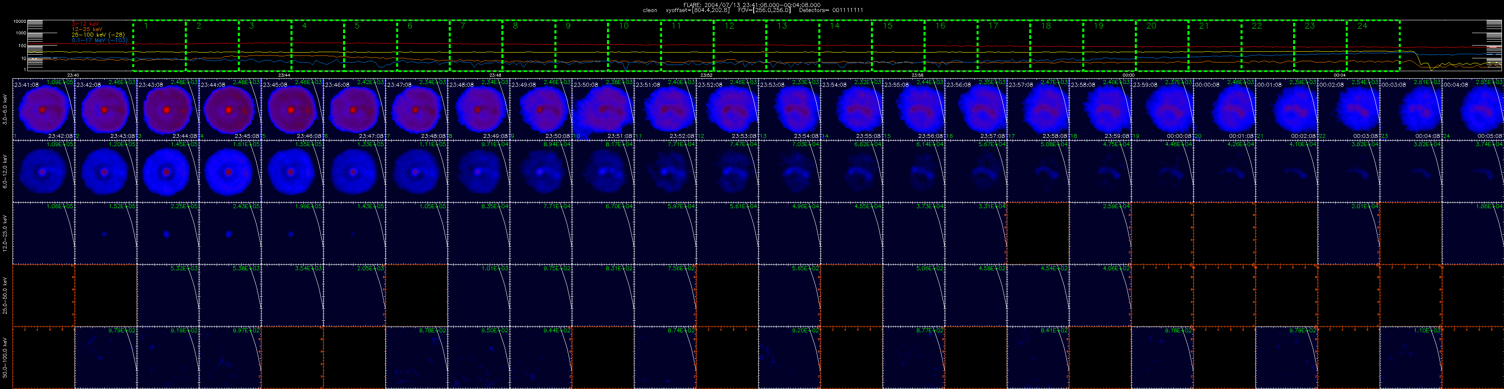Screen dimensions: 1504x389
Task: Click the 2.85E+03 value in 3.0-6.0 keV row
Action: [1489, 82]
